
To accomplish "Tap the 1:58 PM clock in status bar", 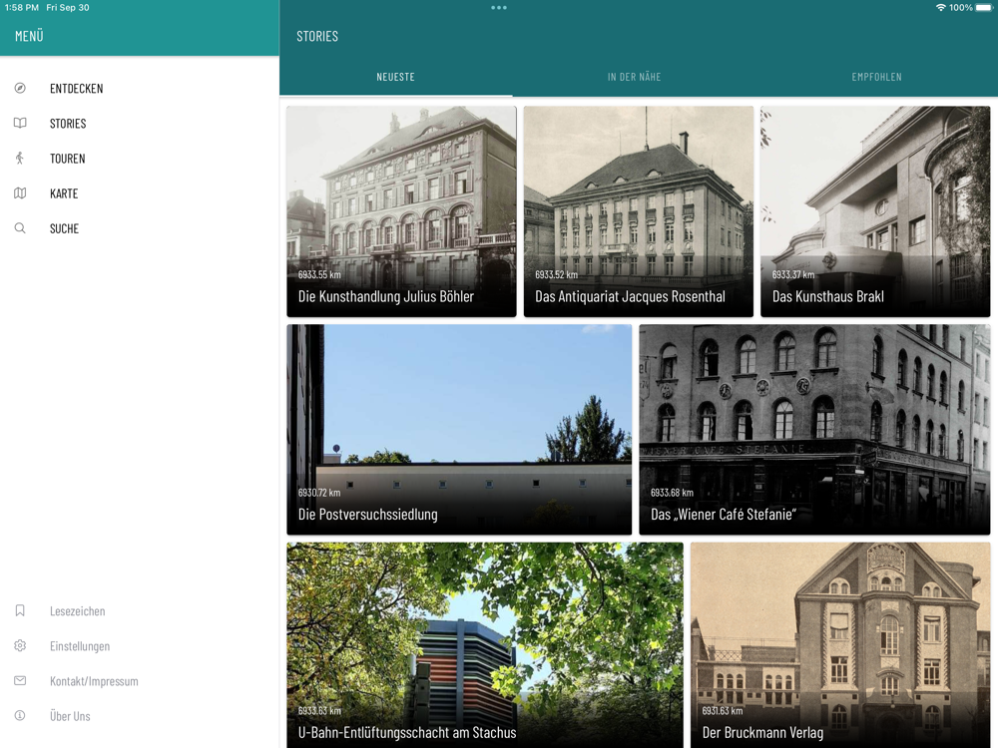I will tap(22, 8).
